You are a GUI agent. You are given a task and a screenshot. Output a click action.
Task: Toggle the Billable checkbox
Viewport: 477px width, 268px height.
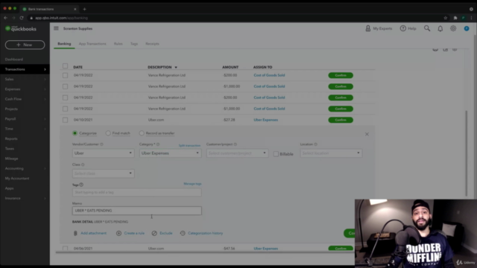coord(276,154)
